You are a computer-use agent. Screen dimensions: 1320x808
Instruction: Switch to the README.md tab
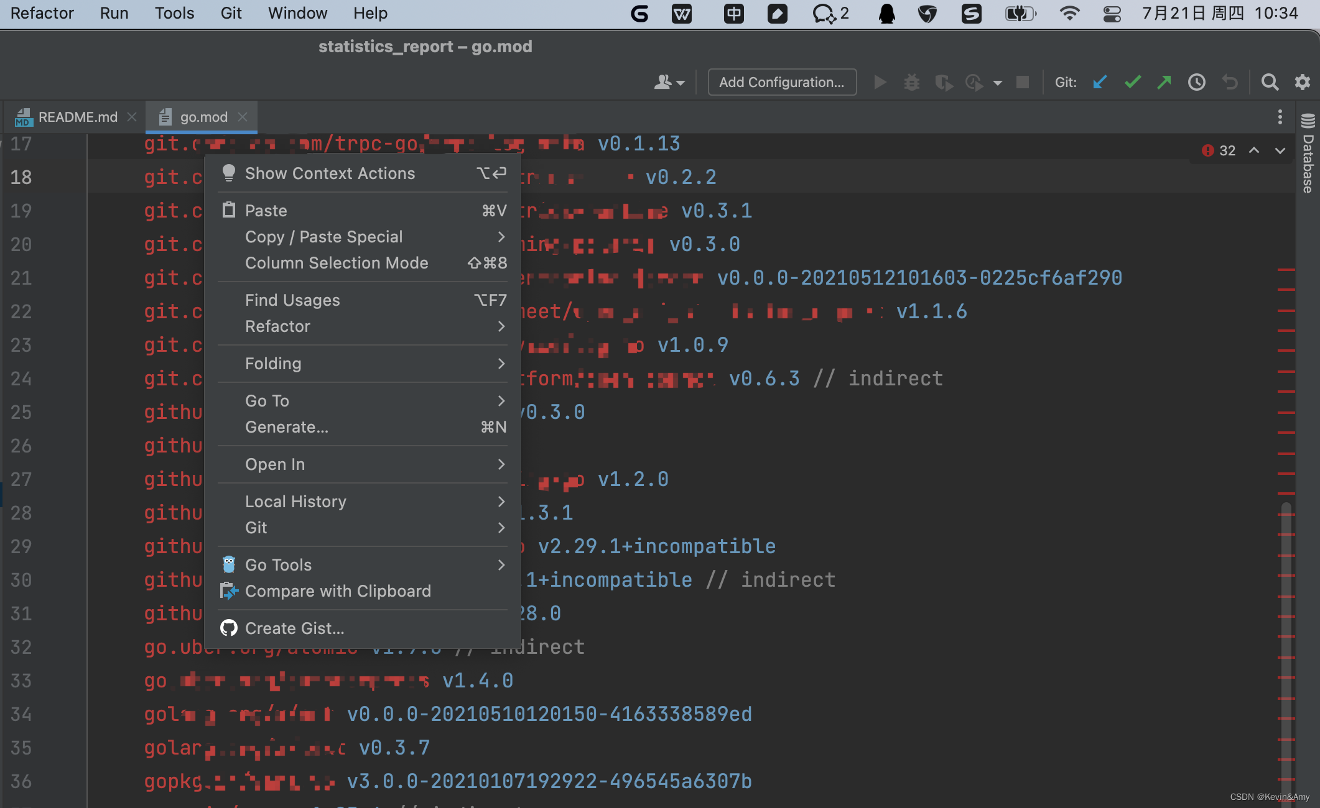pyautogui.click(x=77, y=117)
